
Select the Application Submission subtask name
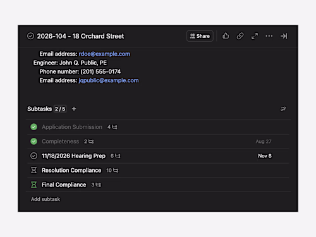coord(72,127)
